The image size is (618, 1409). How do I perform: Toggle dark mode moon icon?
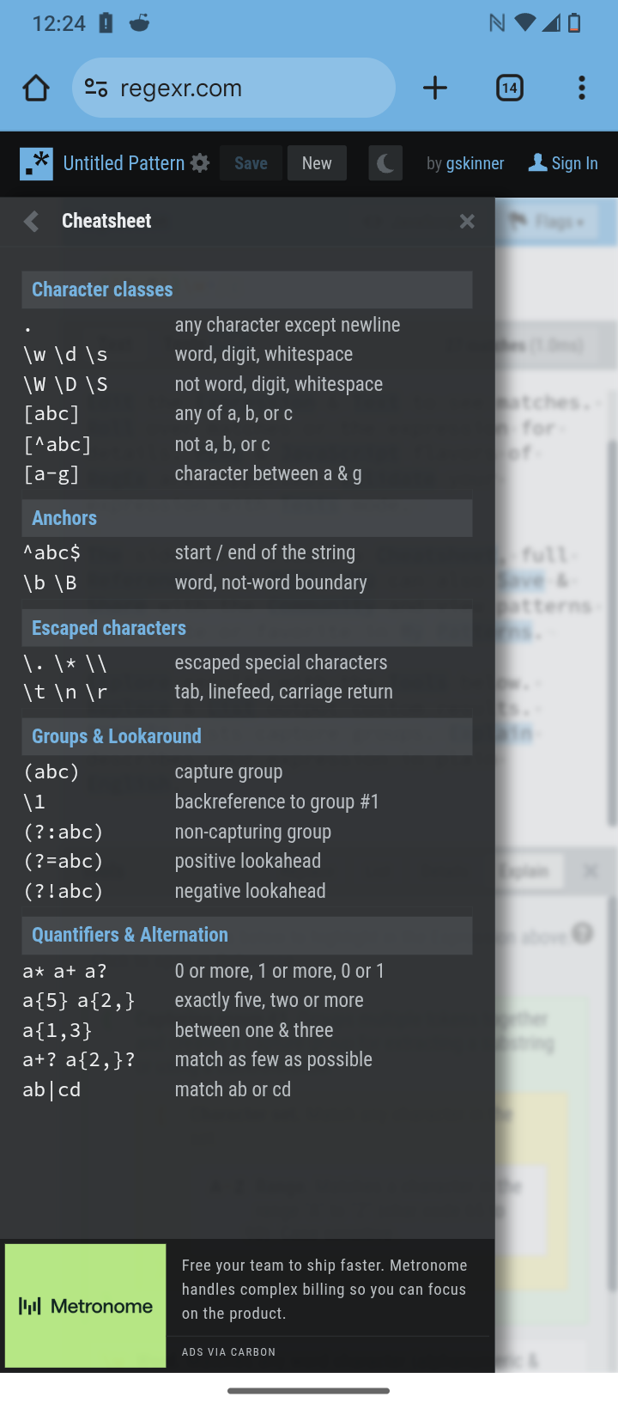pos(385,163)
